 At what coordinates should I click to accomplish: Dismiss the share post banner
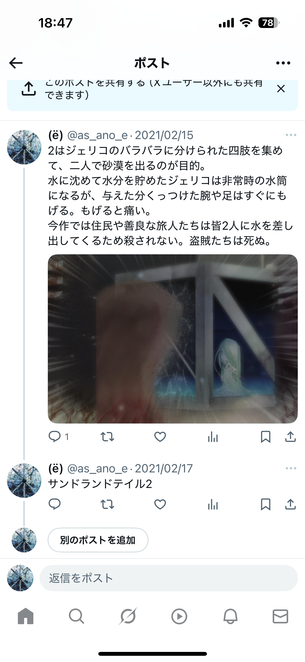tap(281, 89)
